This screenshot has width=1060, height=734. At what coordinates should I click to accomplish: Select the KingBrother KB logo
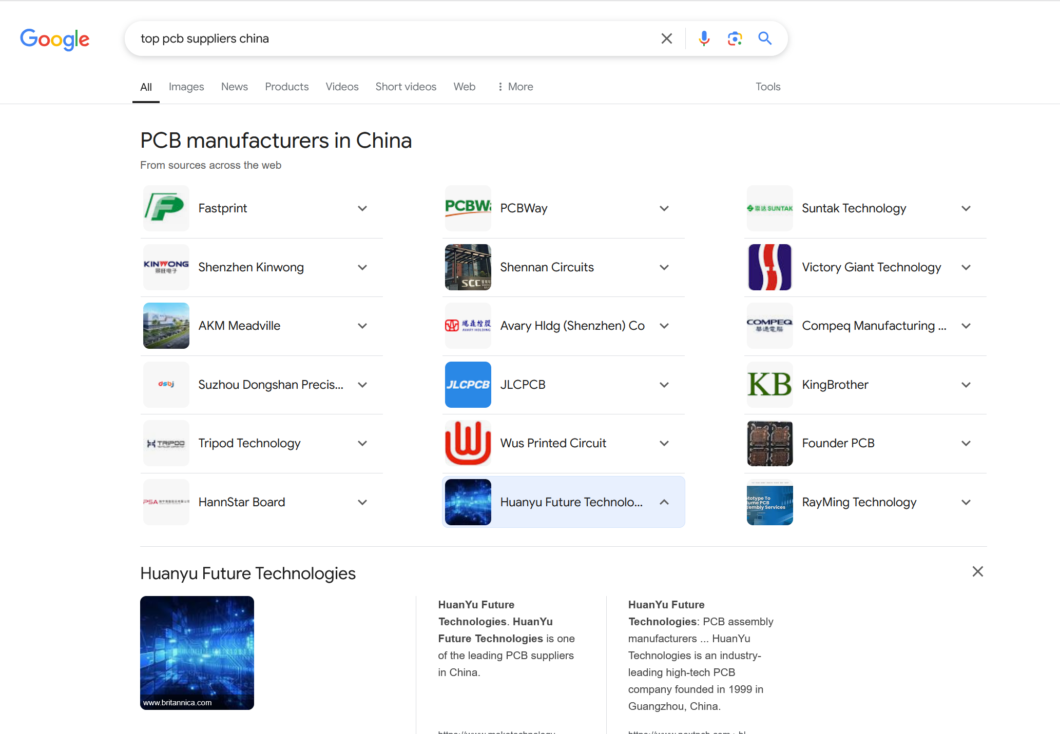click(x=769, y=384)
